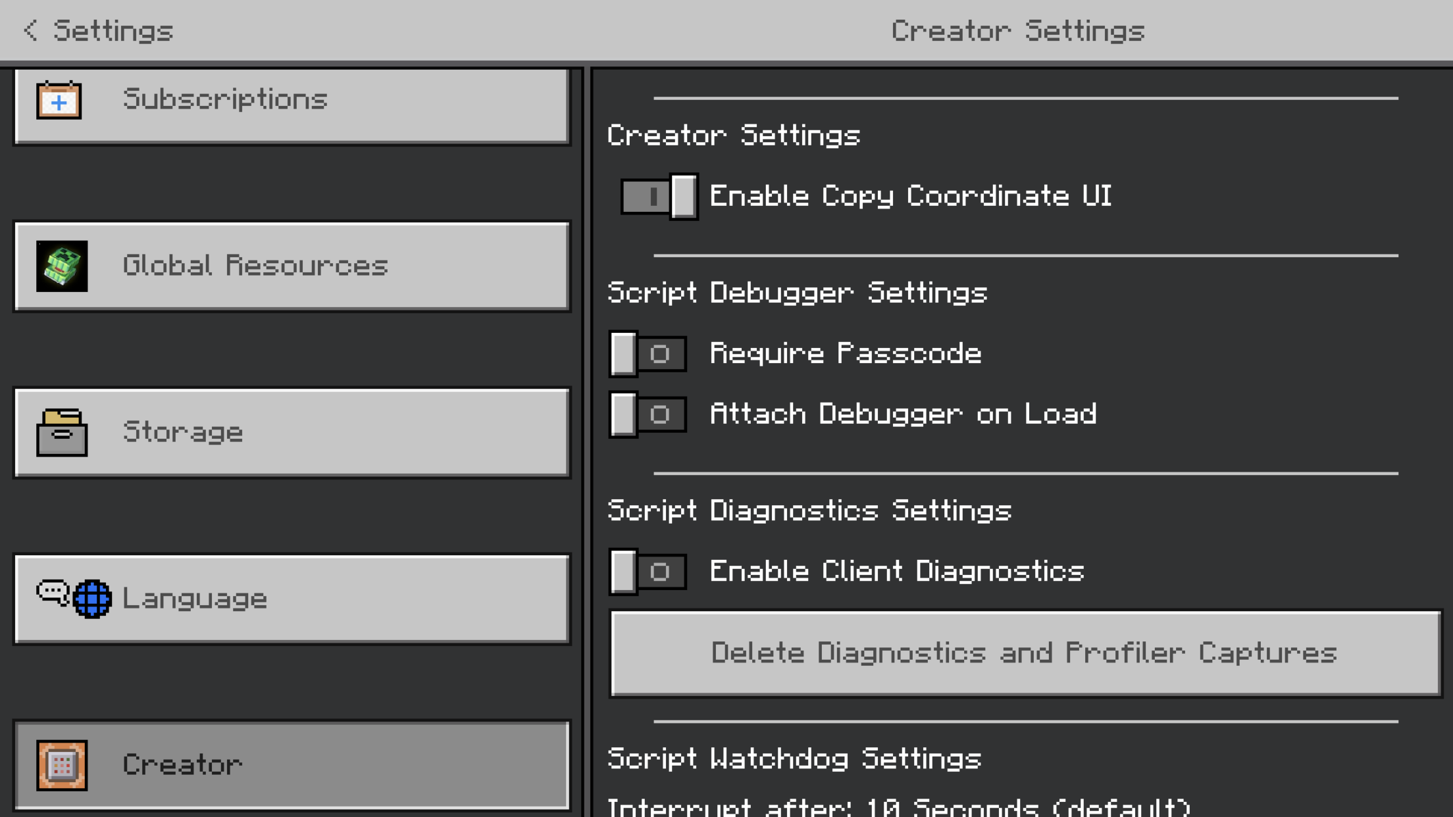
Task: Click the Creator command block icon
Action: tap(62, 765)
